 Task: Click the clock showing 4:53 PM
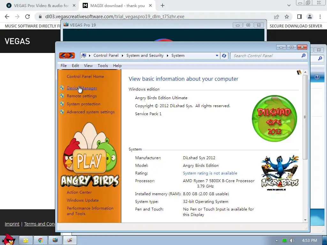(309, 241)
